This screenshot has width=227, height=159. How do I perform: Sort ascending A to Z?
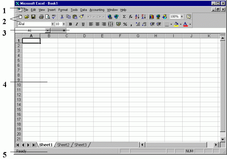pos(137,17)
